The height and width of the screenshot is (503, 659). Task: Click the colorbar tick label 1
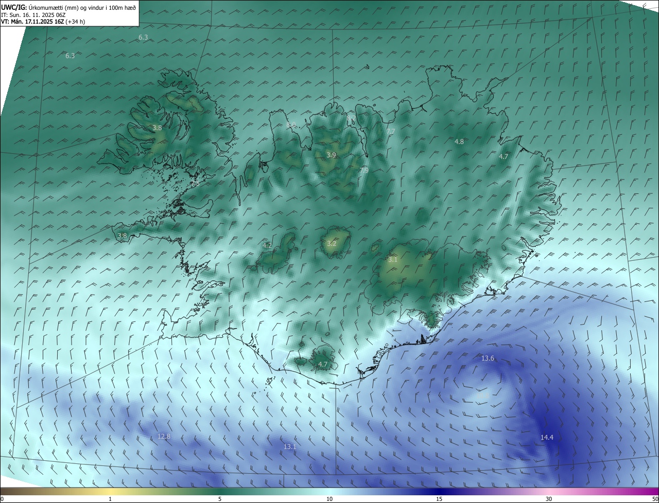[110, 499]
